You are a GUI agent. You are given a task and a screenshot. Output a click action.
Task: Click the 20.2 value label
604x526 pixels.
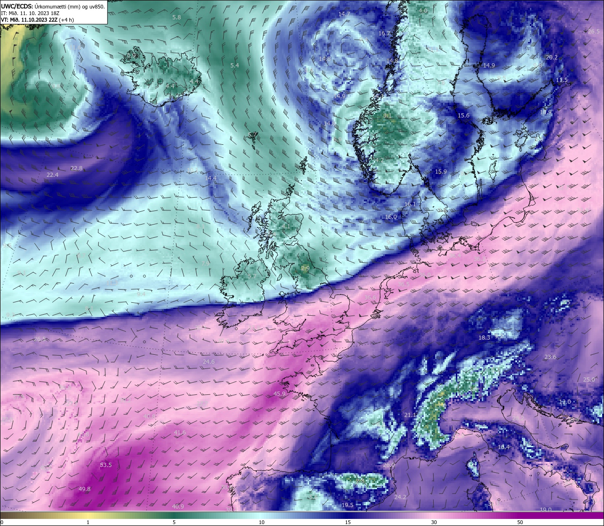pyautogui.click(x=552, y=58)
